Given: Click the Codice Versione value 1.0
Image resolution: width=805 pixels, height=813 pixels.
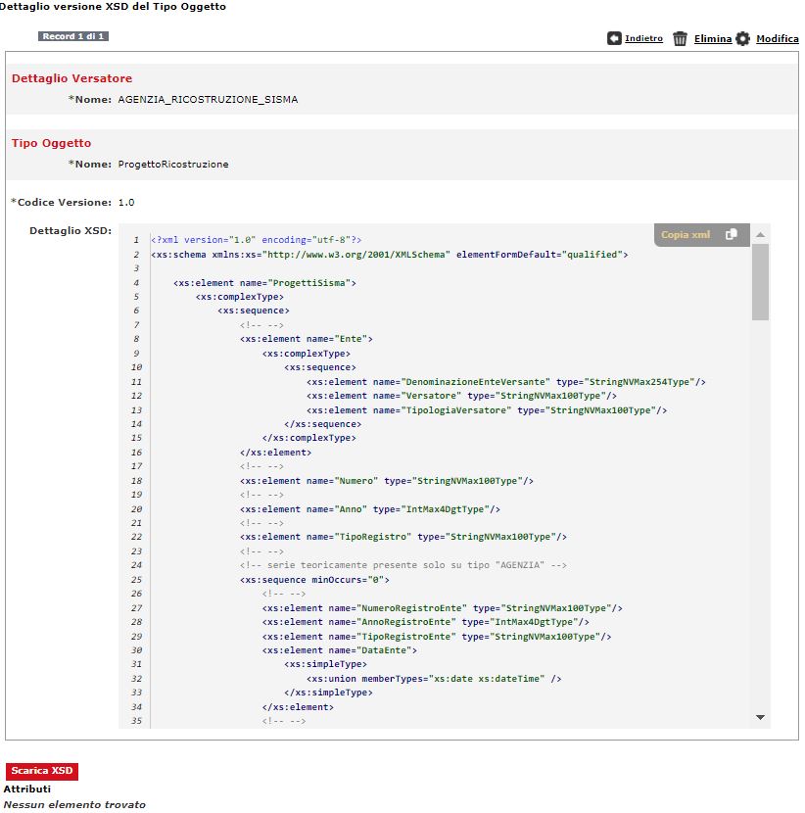Looking at the screenshot, I should coord(126,202).
